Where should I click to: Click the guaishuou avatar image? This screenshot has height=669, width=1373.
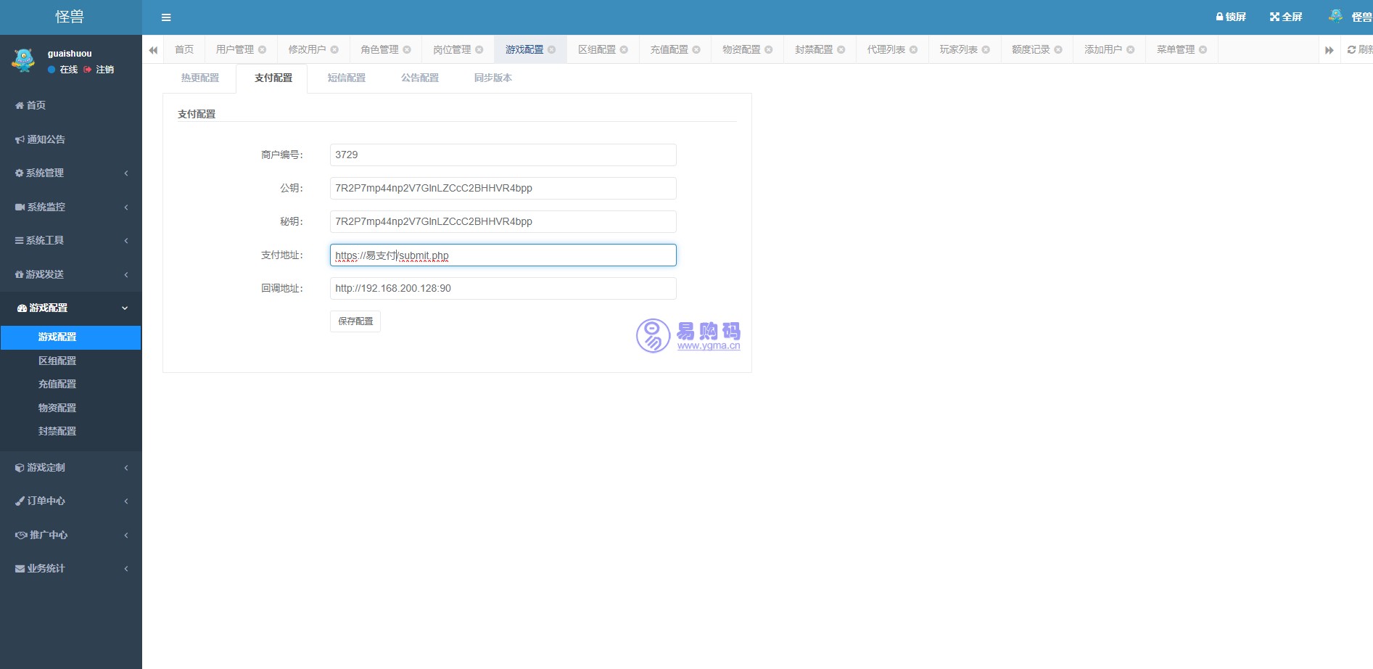[24, 60]
